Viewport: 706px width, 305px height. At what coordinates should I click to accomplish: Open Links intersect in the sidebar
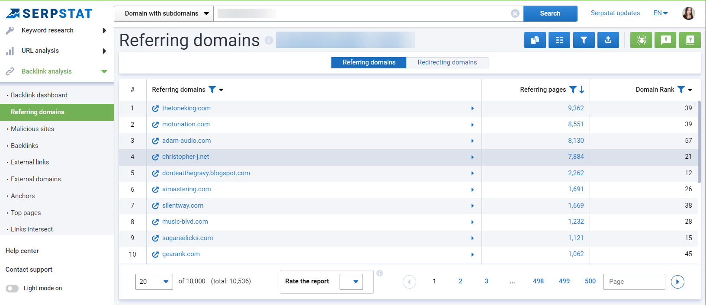[32, 229]
